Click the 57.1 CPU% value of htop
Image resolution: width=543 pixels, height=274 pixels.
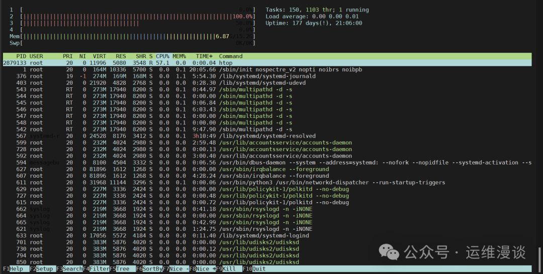[x=162, y=63]
